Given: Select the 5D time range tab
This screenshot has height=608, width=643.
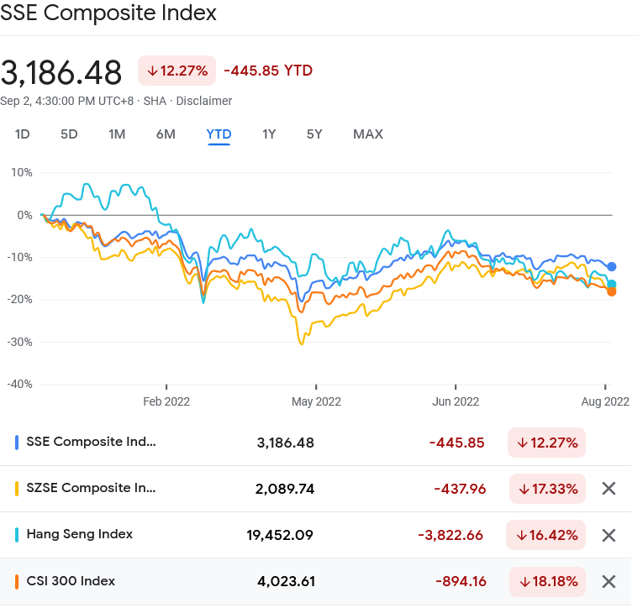Looking at the screenshot, I should [69, 134].
